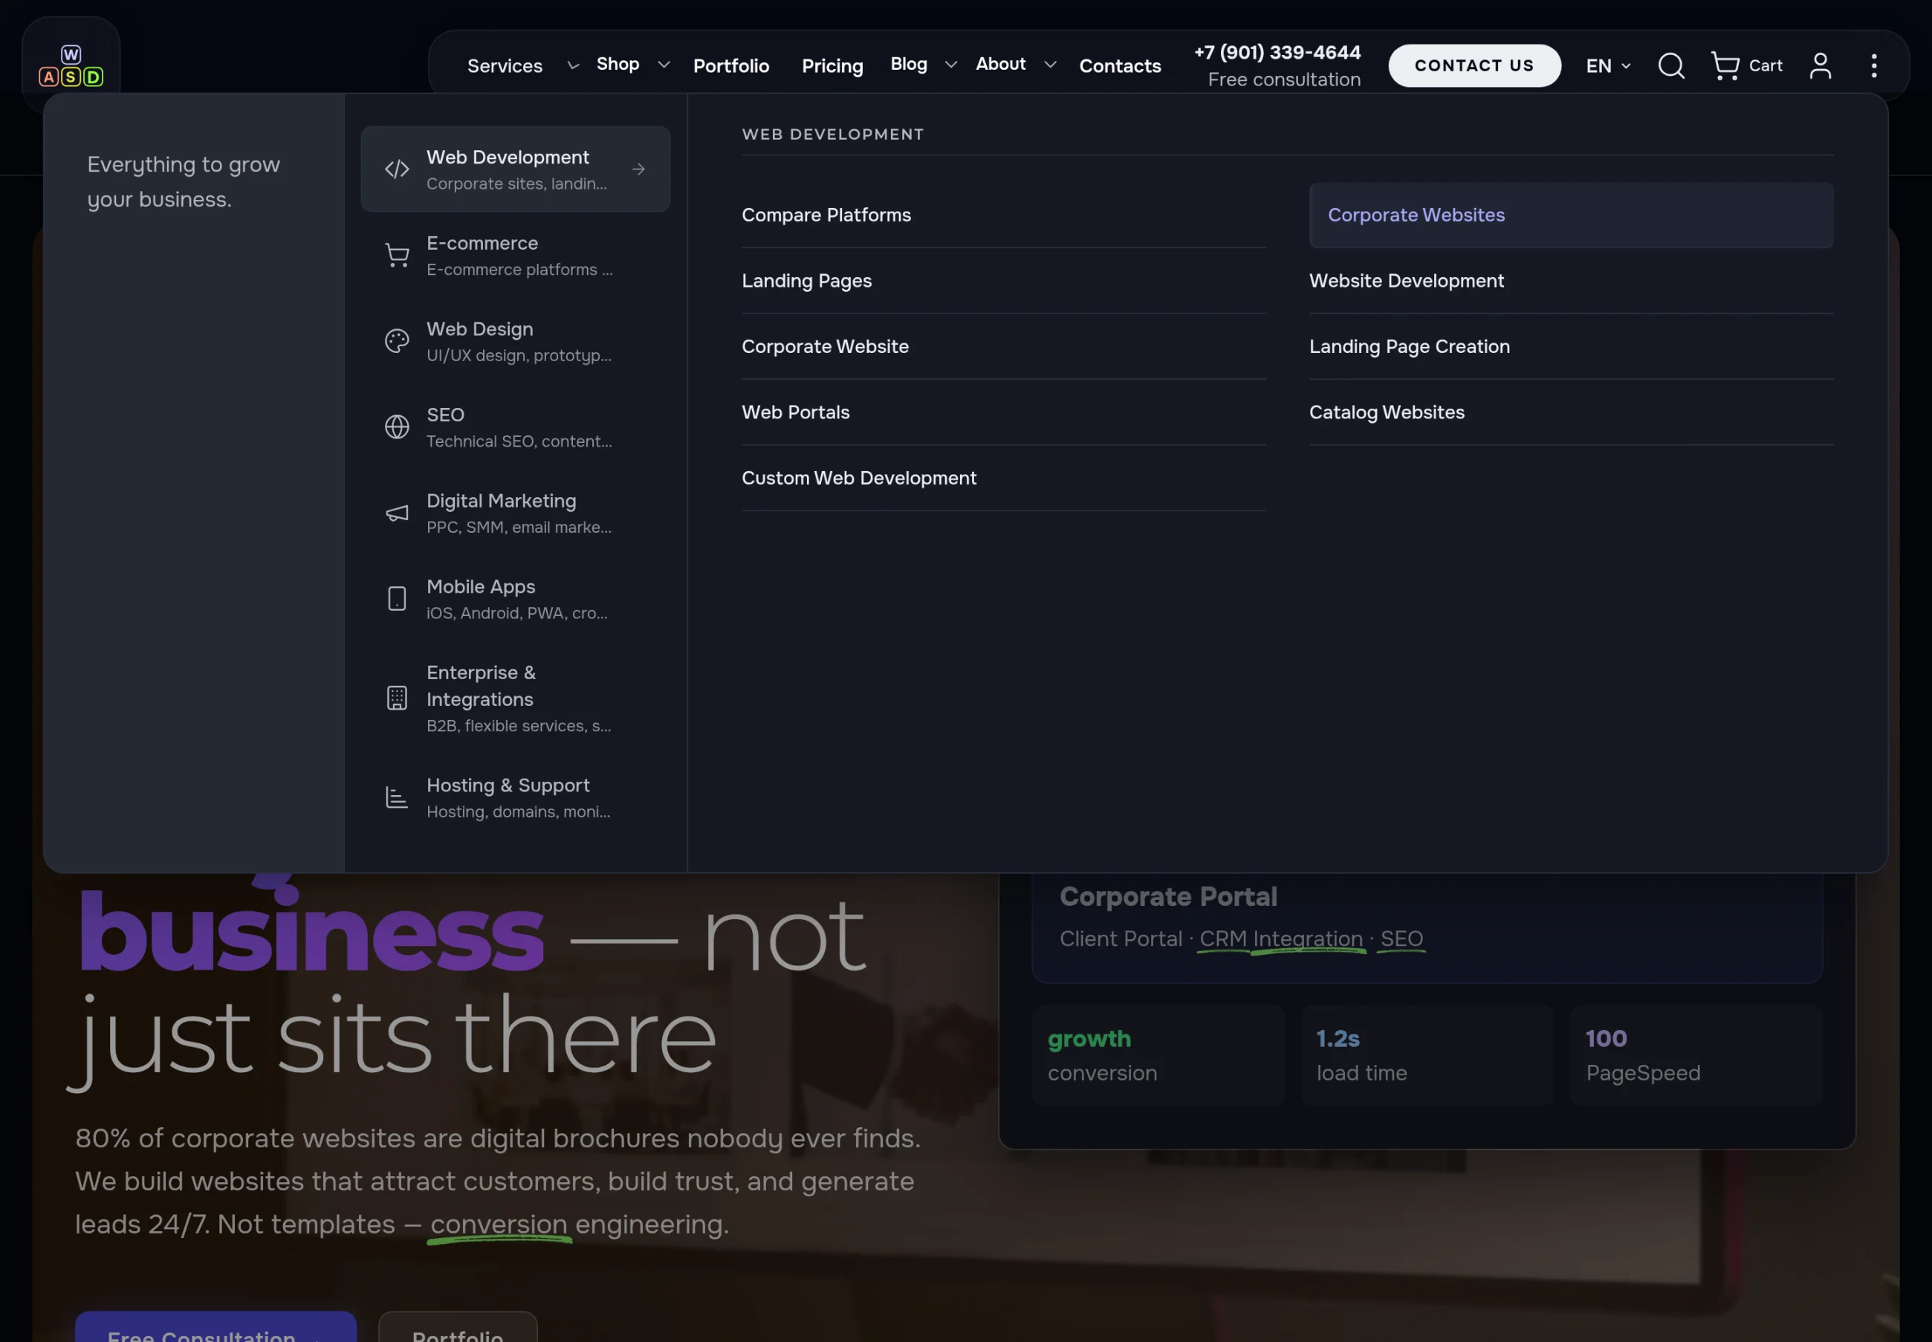Expand the Blog dropdown chevron

pyautogui.click(x=951, y=64)
